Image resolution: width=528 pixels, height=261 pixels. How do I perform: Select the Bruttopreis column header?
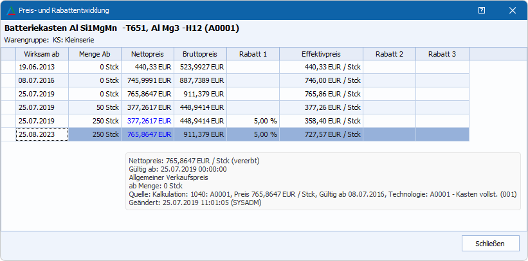200,54
